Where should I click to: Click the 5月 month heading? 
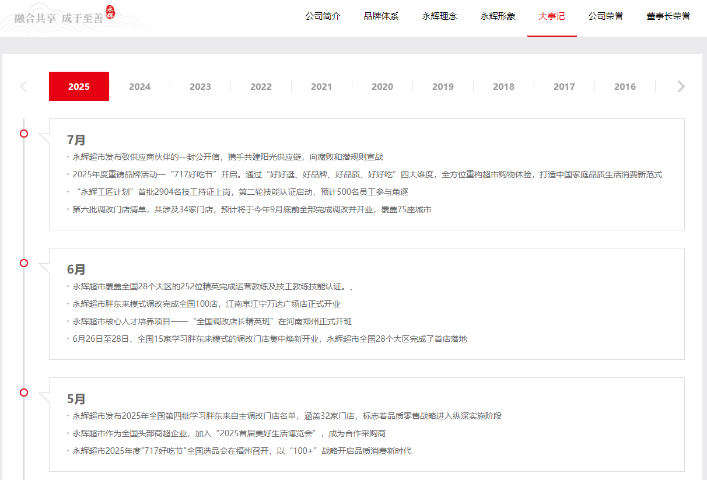pyautogui.click(x=76, y=399)
